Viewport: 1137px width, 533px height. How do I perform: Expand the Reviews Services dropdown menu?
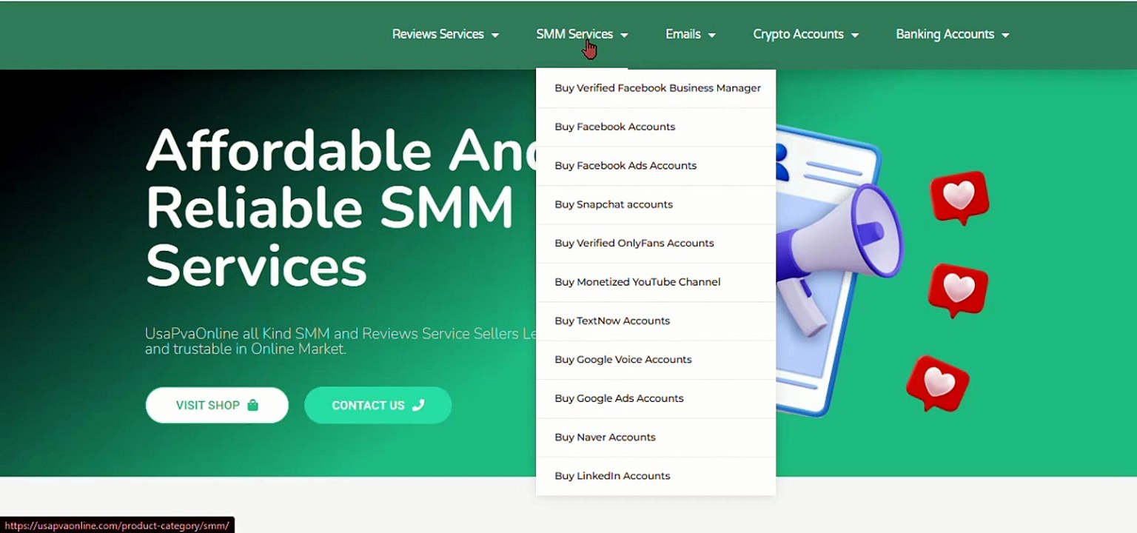446,34
